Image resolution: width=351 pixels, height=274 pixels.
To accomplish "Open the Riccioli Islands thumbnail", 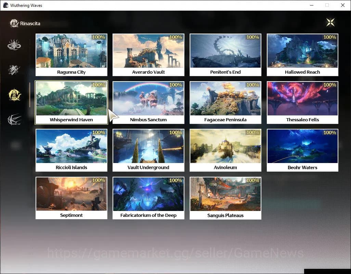I will pyautogui.click(x=71, y=146).
